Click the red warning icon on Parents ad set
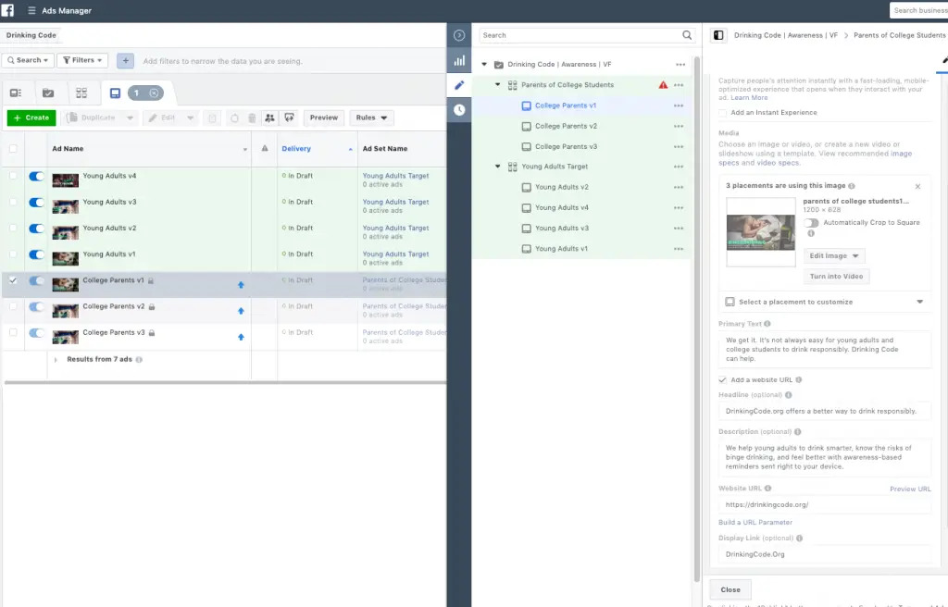 [x=663, y=84]
